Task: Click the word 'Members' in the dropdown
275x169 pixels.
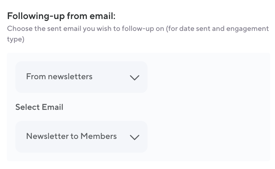Action: [x=99, y=136]
